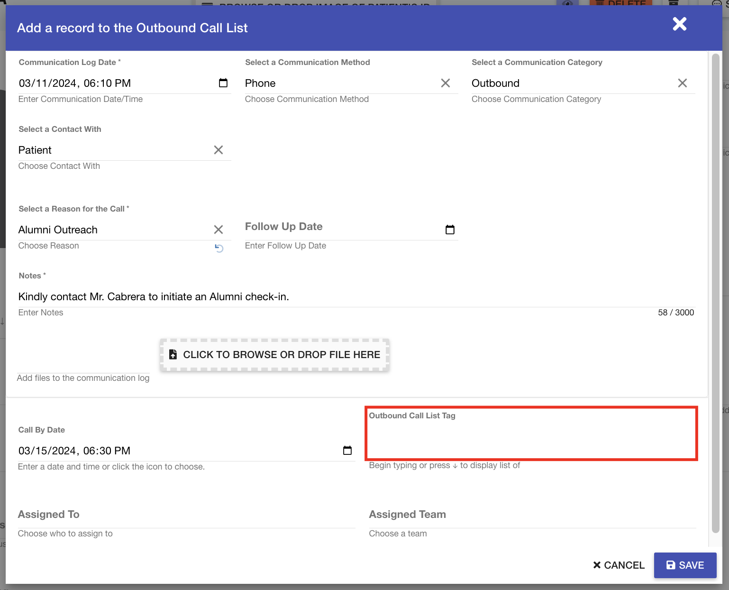
Task: Open the Reason for the Call dropdown
Action: click(x=114, y=230)
